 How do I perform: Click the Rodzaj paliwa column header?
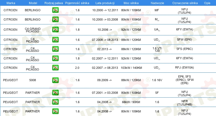tap(54, 3)
